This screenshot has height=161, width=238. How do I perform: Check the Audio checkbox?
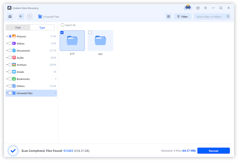pyautogui.click(x=10, y=58)
